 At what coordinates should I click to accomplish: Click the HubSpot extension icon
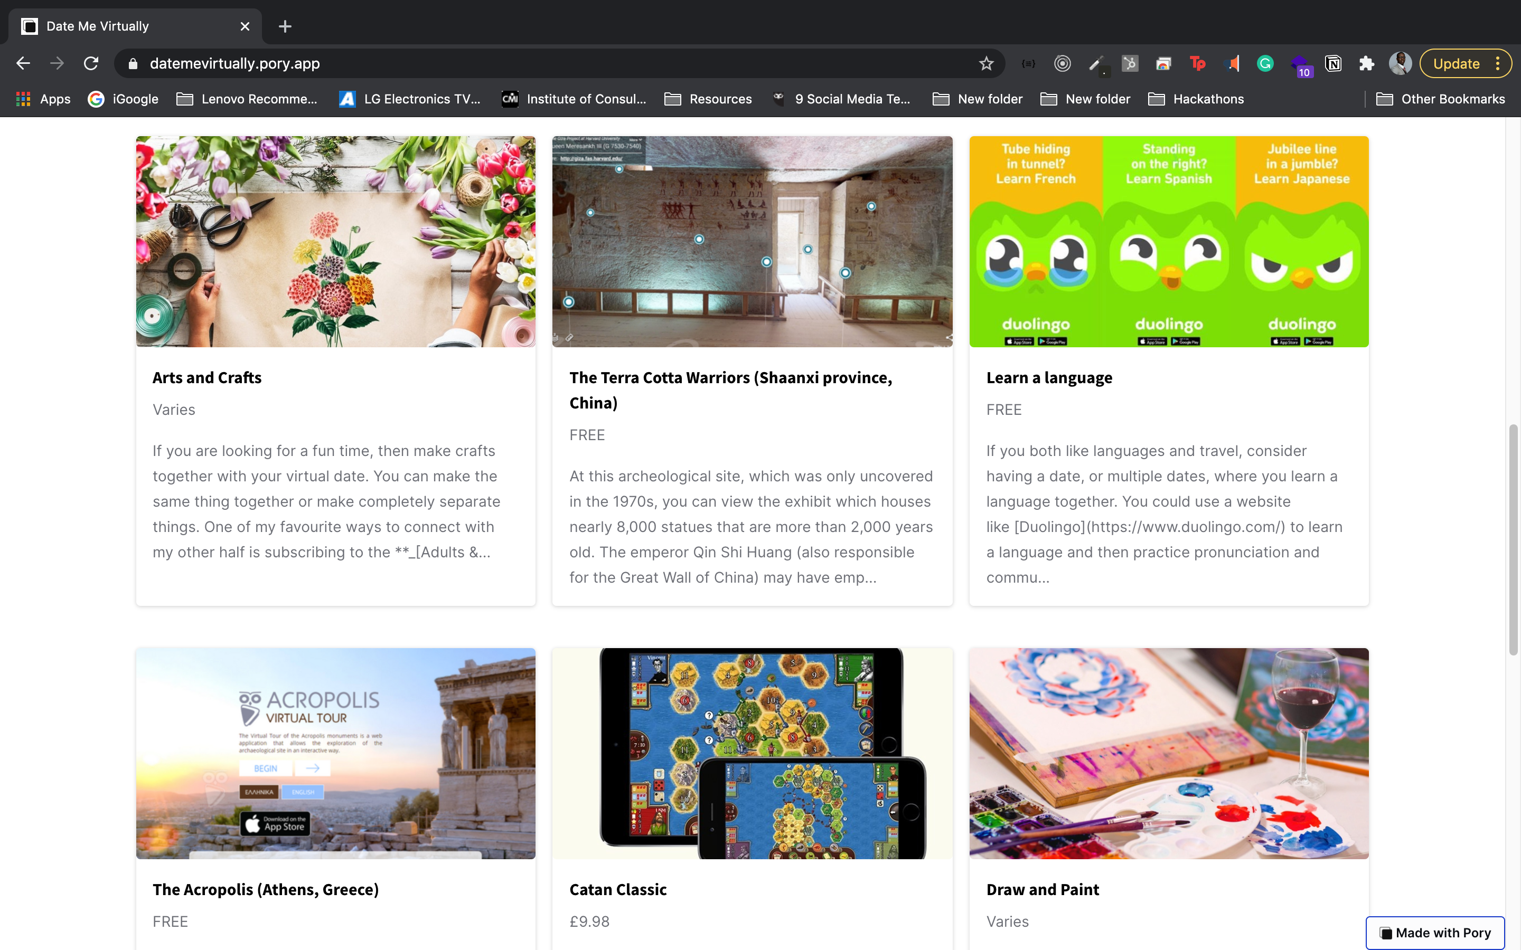[1130, 63]
